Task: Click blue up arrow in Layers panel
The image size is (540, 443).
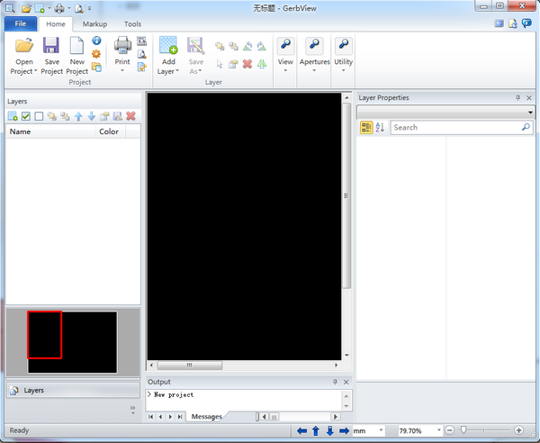Action: click(78, 116)
